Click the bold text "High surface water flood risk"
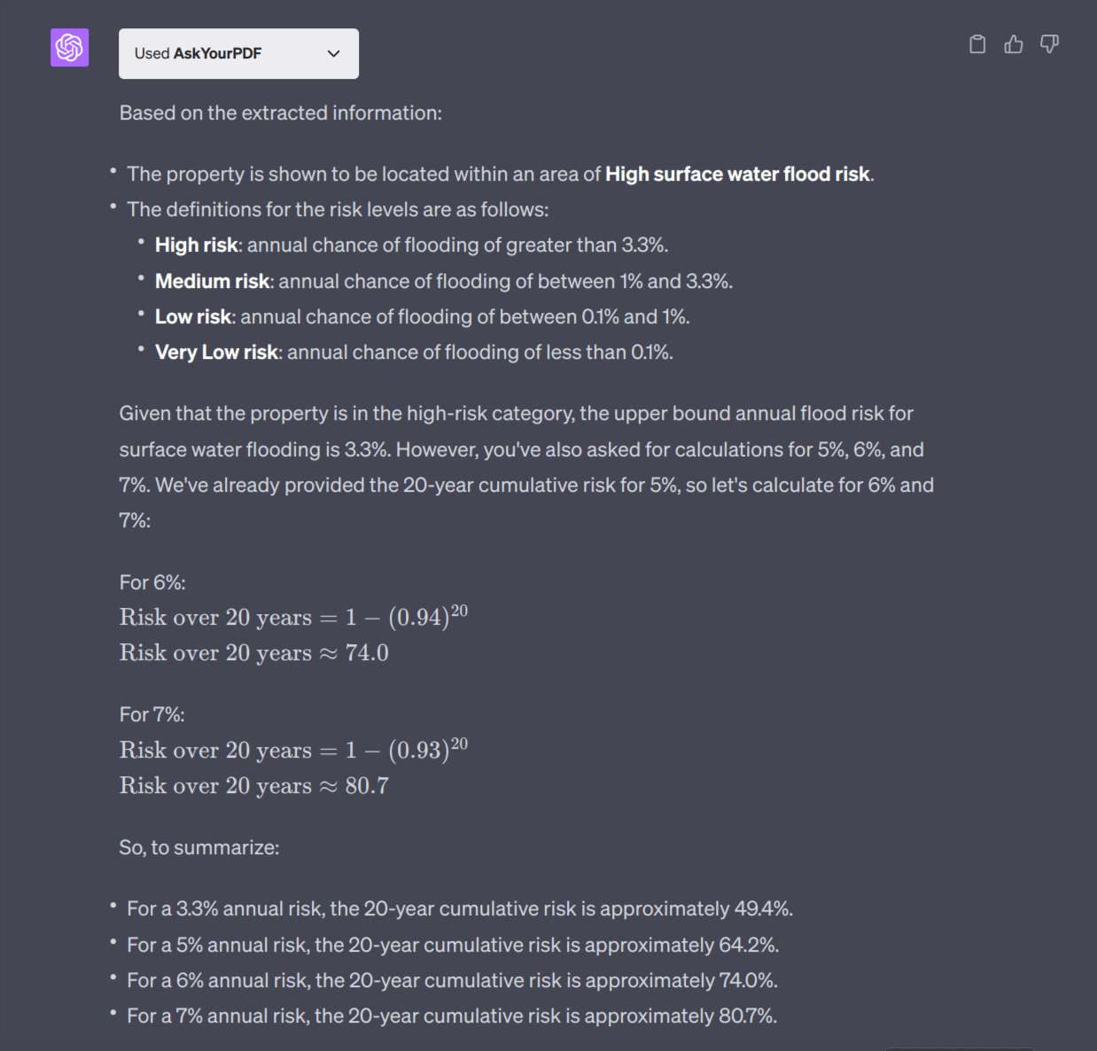This screenshot has height=1051, width=1097. tap(737, 175)
